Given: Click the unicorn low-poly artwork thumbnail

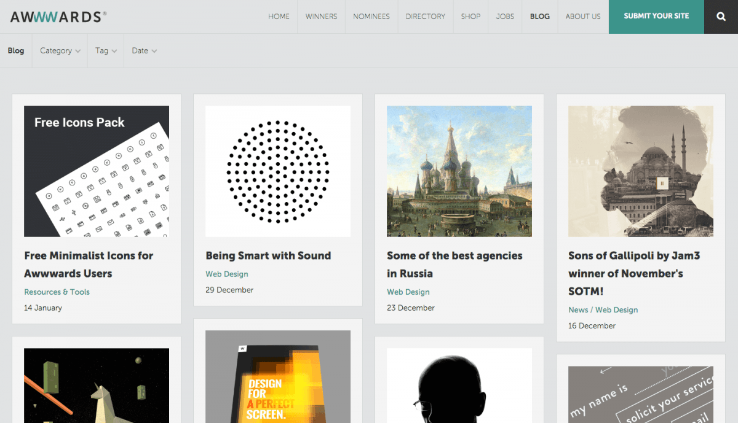Looking at the screenshot, I should pyautogui.click(x=96, y=386).
